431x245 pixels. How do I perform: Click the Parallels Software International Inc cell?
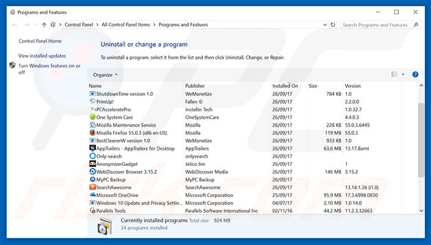222,211
